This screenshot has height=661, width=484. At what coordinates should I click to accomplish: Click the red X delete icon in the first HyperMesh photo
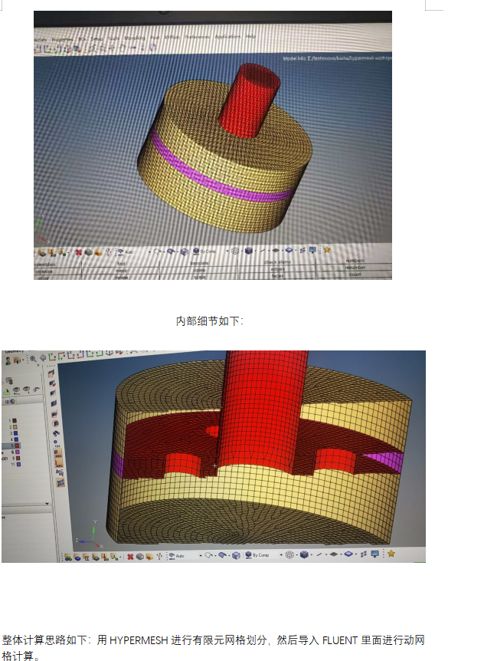79,252
